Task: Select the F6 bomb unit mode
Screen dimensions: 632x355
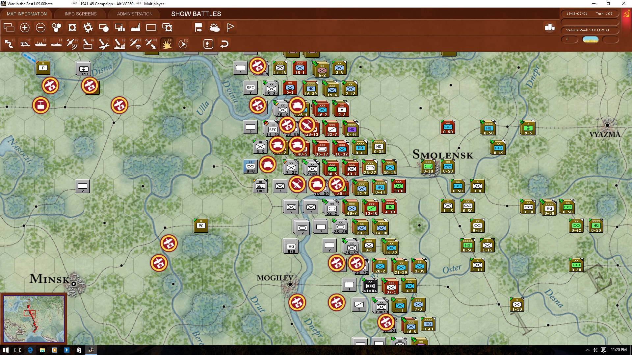Action: pos(88,44)
